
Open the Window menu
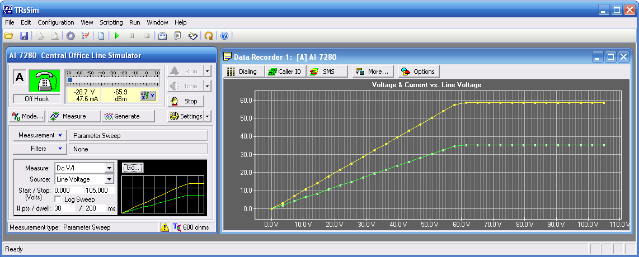[x=158, y=22]
